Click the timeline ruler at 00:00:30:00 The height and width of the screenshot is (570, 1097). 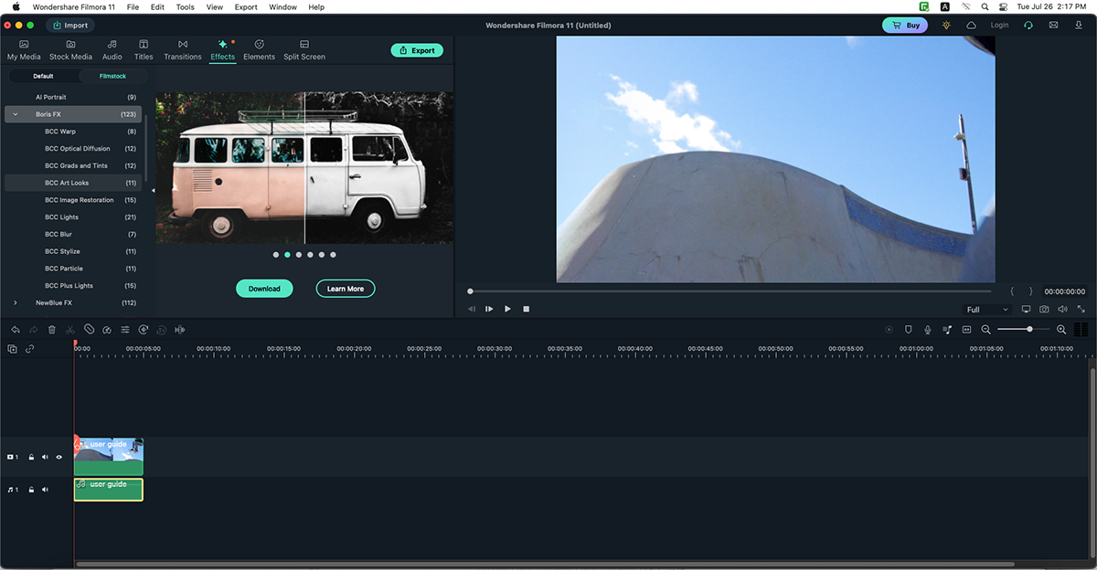(495, 351)
